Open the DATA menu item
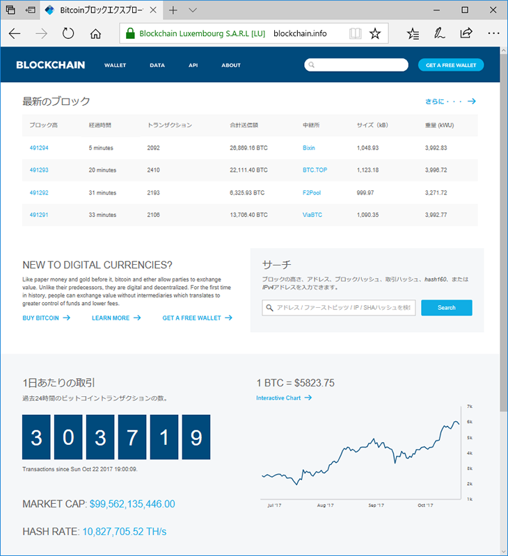508x556 pixels. pyautogui.click(x=157, y=65)
